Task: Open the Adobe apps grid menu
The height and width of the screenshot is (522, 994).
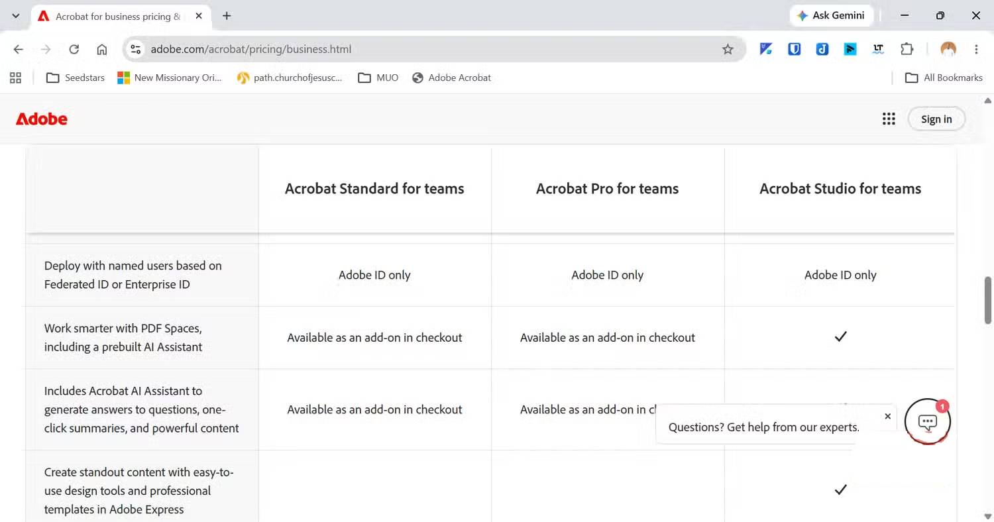Action: pyautogui.click(x=889, y=119)
